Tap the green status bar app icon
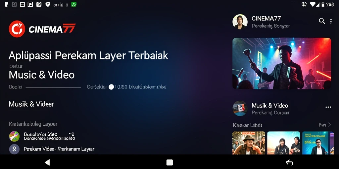 (74, 4)
